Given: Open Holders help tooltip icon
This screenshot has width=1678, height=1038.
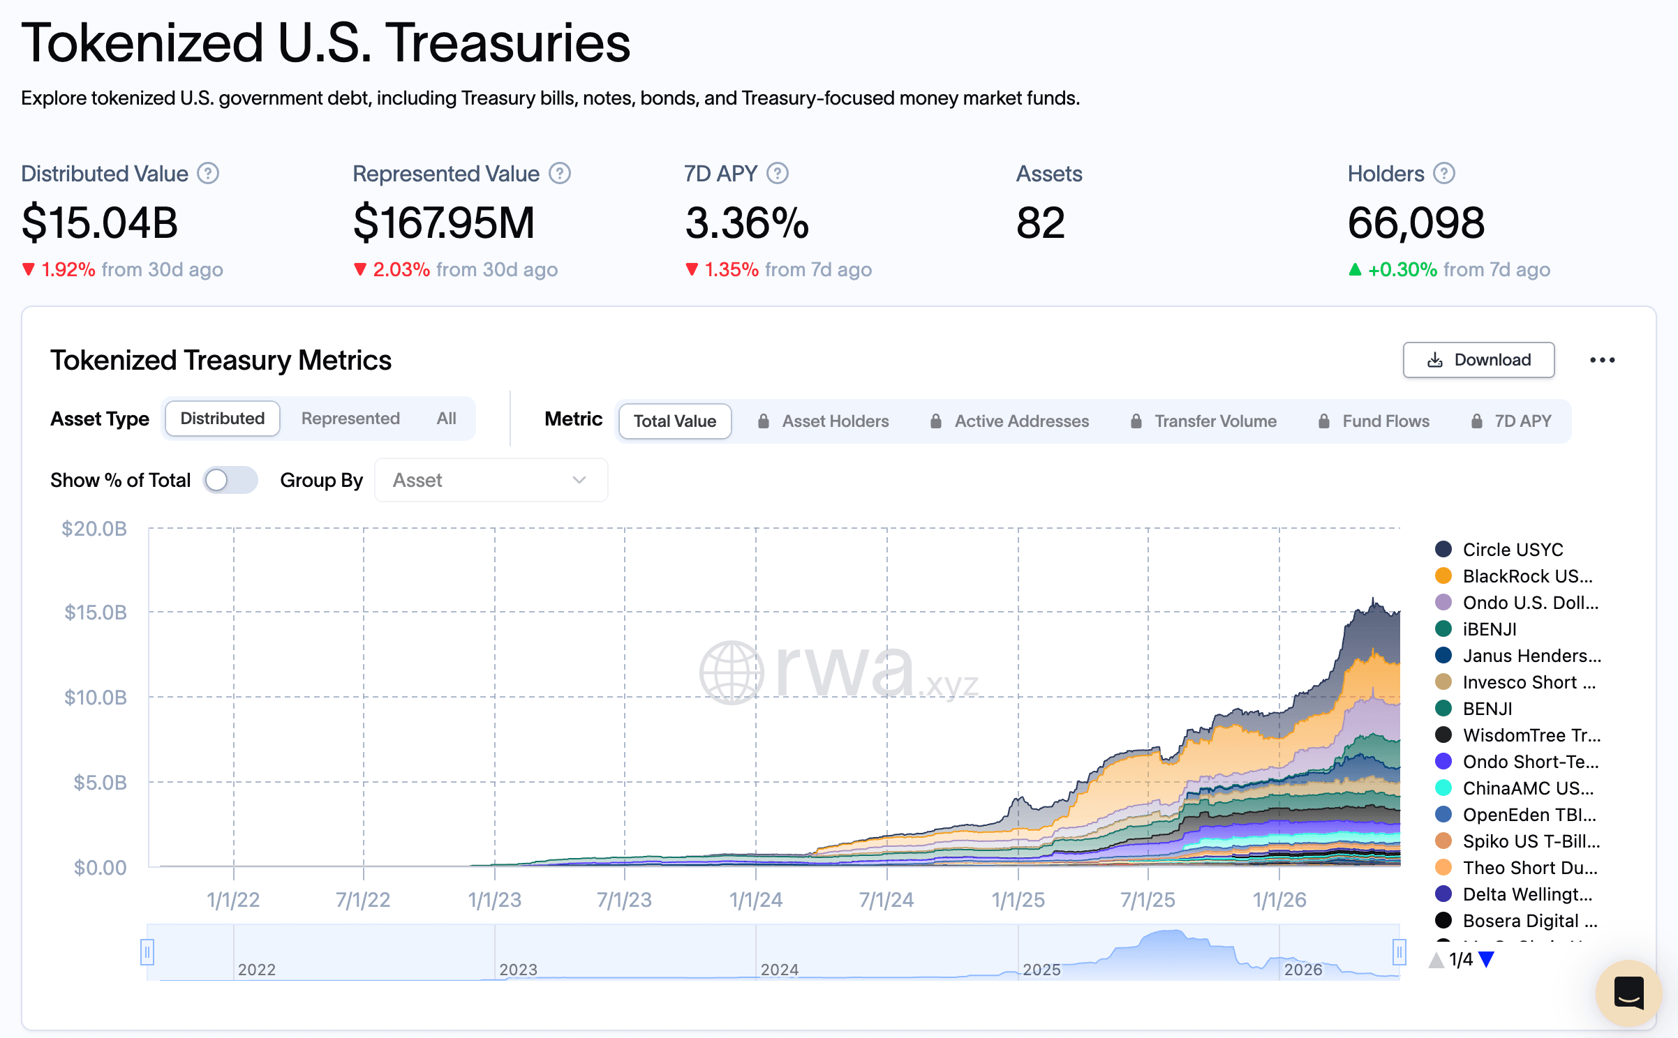Looking at the screenshot, I should point(1443,174).
